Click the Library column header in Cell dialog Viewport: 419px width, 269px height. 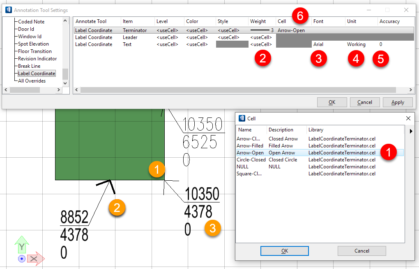pyautogui.click(x=316, y=130)
